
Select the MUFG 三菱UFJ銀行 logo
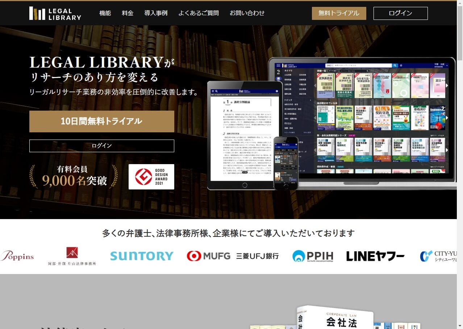233,256
